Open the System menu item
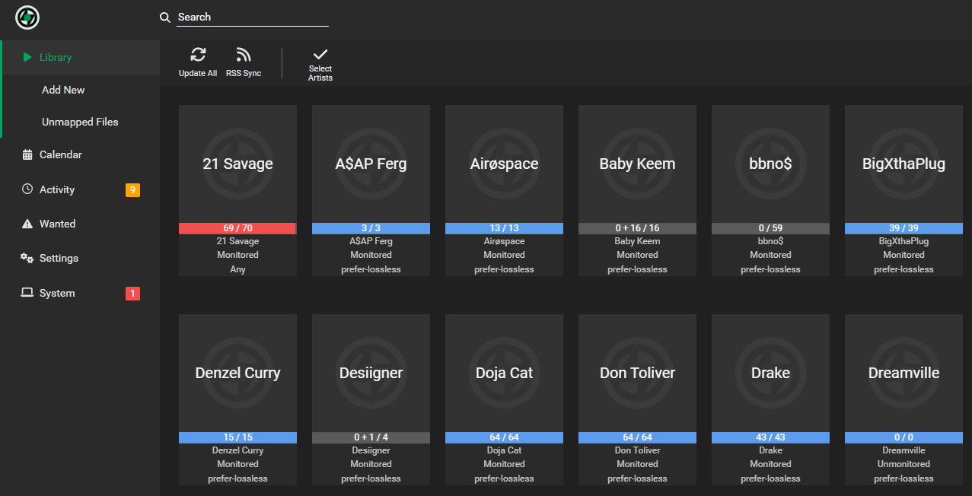The height and width of the screenshot is (496, 972). click(x=80, y=293)
